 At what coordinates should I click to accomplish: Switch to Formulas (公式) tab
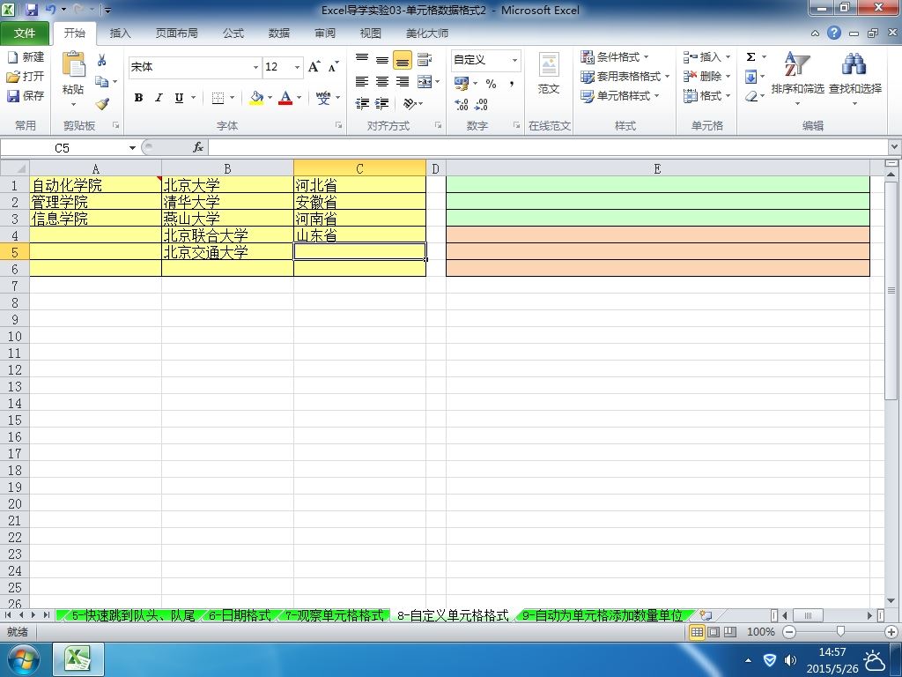point(233,33)
